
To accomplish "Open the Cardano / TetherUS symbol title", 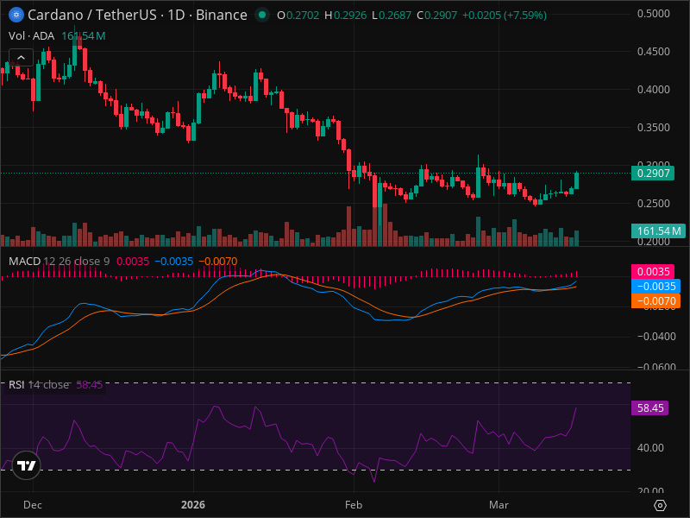I will (137, 15).
